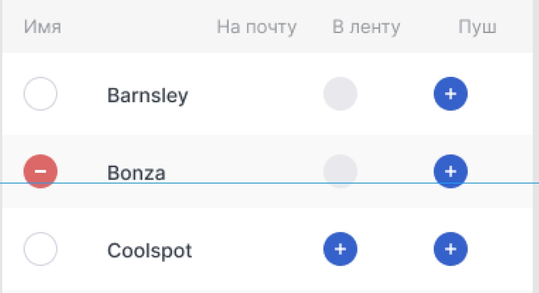This screenshot has width=539, height=293.
Task: Click Coolspot's empty На почту cell
Action: (257, 249)
